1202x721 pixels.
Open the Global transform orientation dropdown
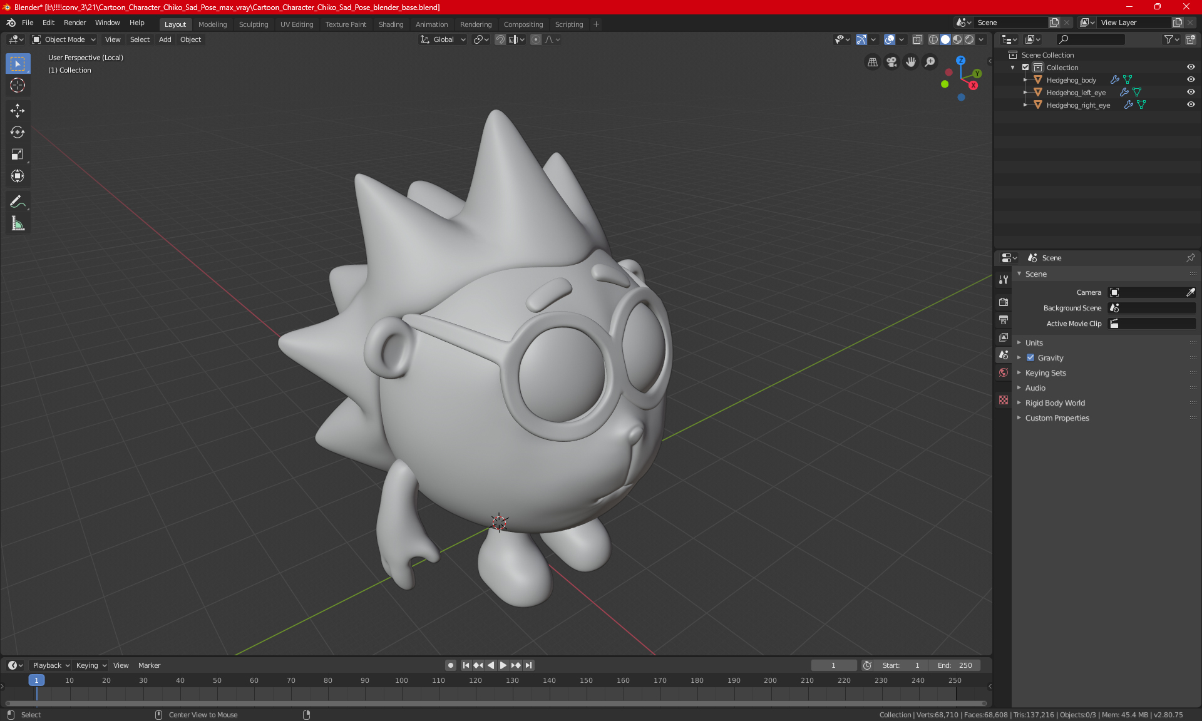click(x=443, y=39)
